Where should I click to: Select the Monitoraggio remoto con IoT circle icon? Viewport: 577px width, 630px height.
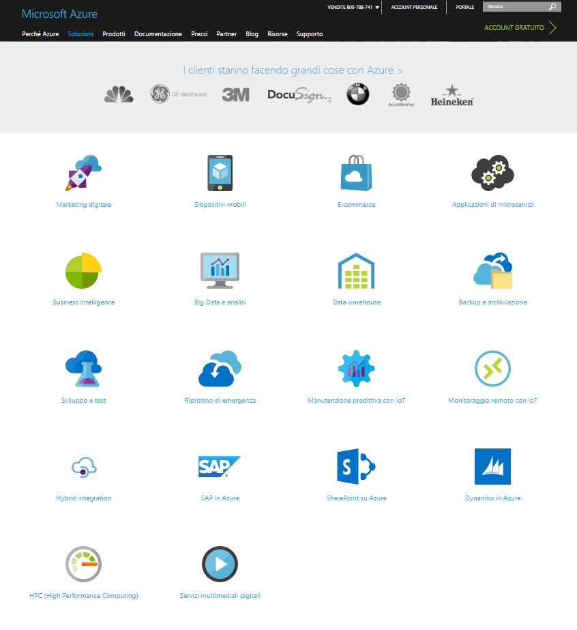(492, 369)
